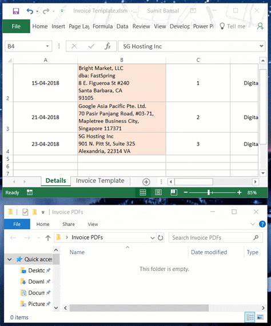Open the Page Layout ribbon tab
This screenshot has height=326, width=271.
(79, 26)
